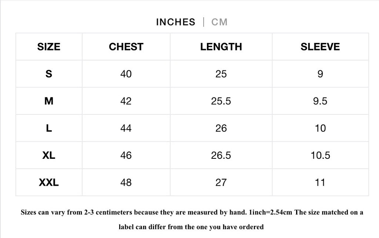Click the CHEST column header
This screenshot has width=379, height=238.
tap(126, 47)
